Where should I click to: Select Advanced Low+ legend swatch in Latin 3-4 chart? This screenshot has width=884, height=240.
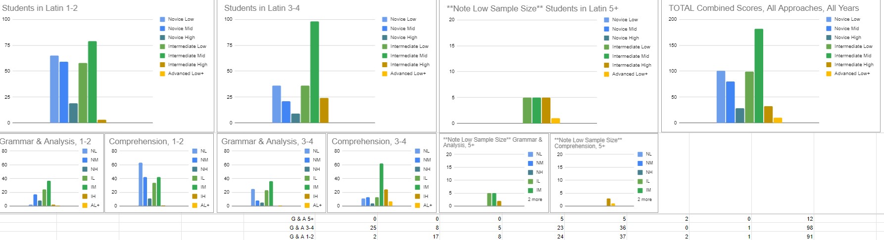pyautogui.click(x=385, y=74)
